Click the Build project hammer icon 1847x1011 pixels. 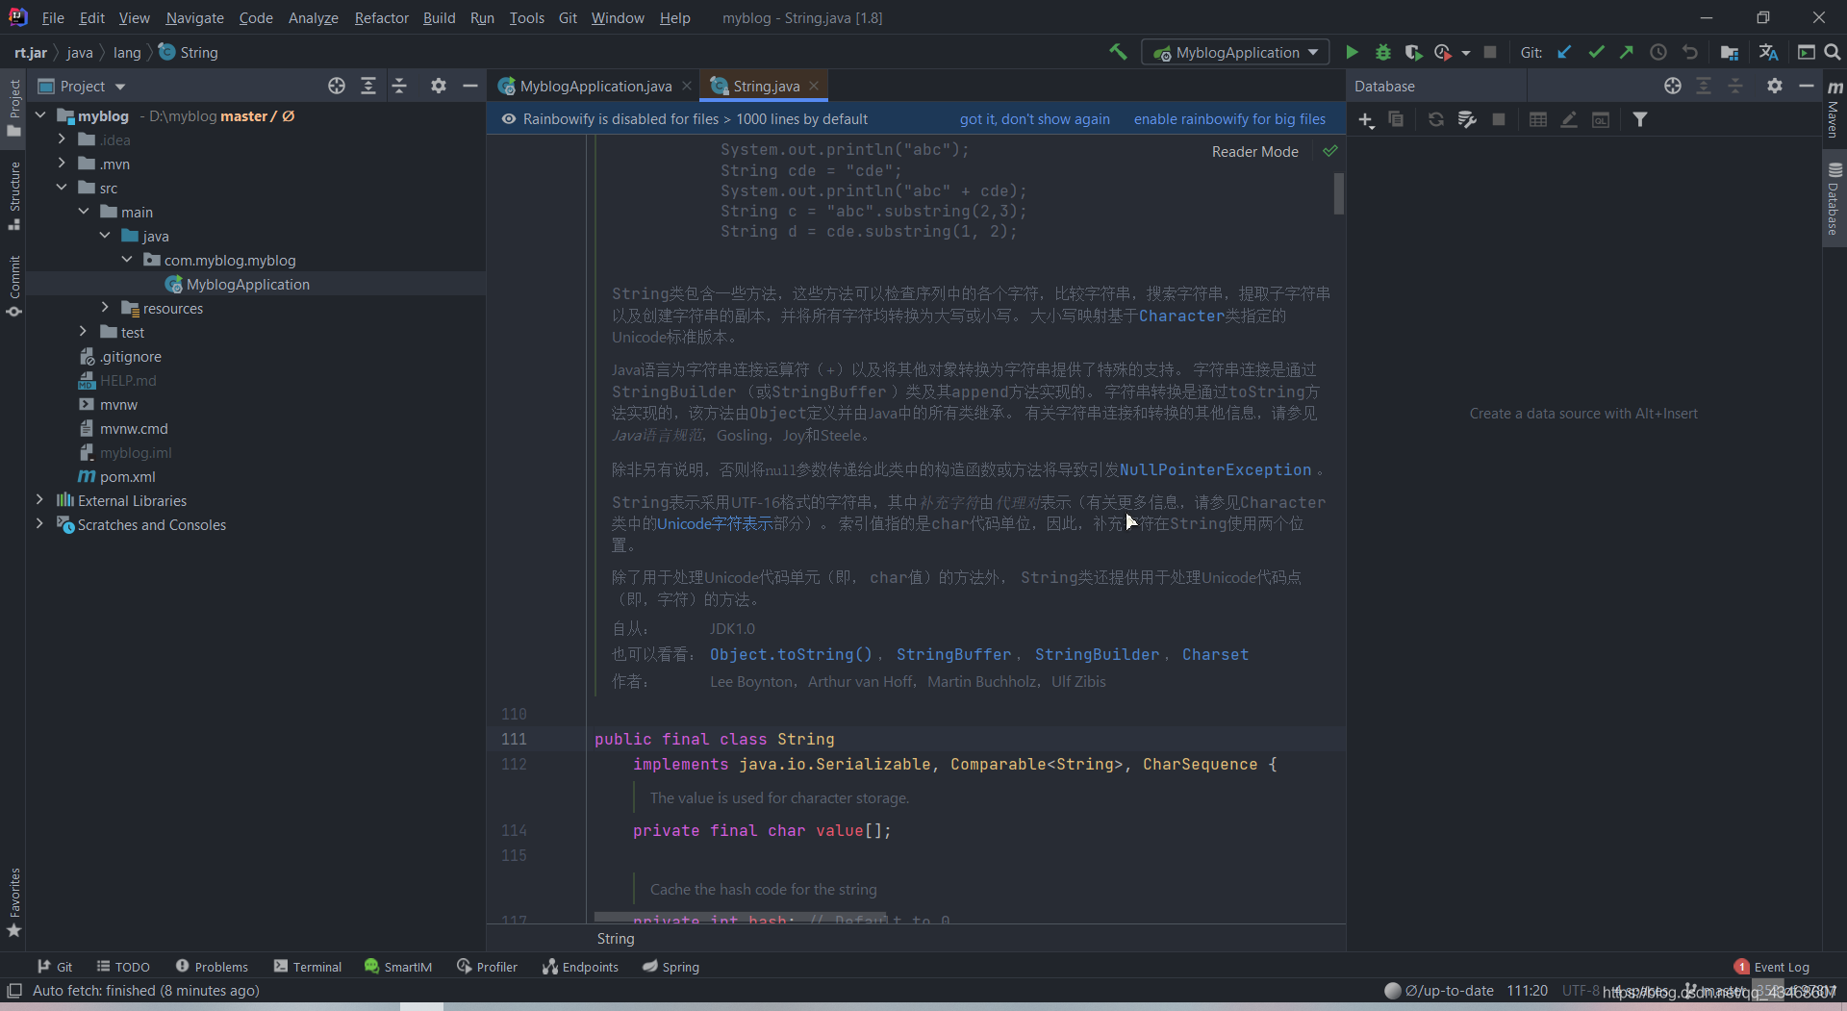click(x=1118, y=52)
